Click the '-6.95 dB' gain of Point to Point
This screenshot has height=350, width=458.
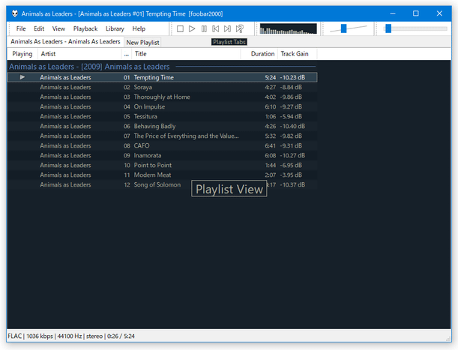[x=291, y=165]
